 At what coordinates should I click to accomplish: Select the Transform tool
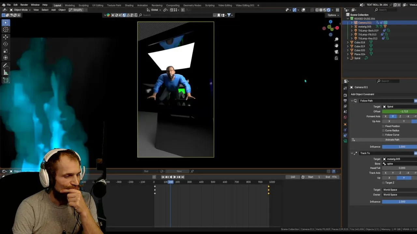[x=6, y=58]
